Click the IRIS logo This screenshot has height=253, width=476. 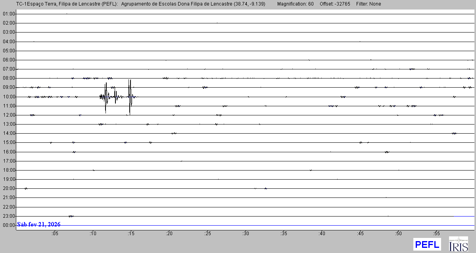[458, 244]
